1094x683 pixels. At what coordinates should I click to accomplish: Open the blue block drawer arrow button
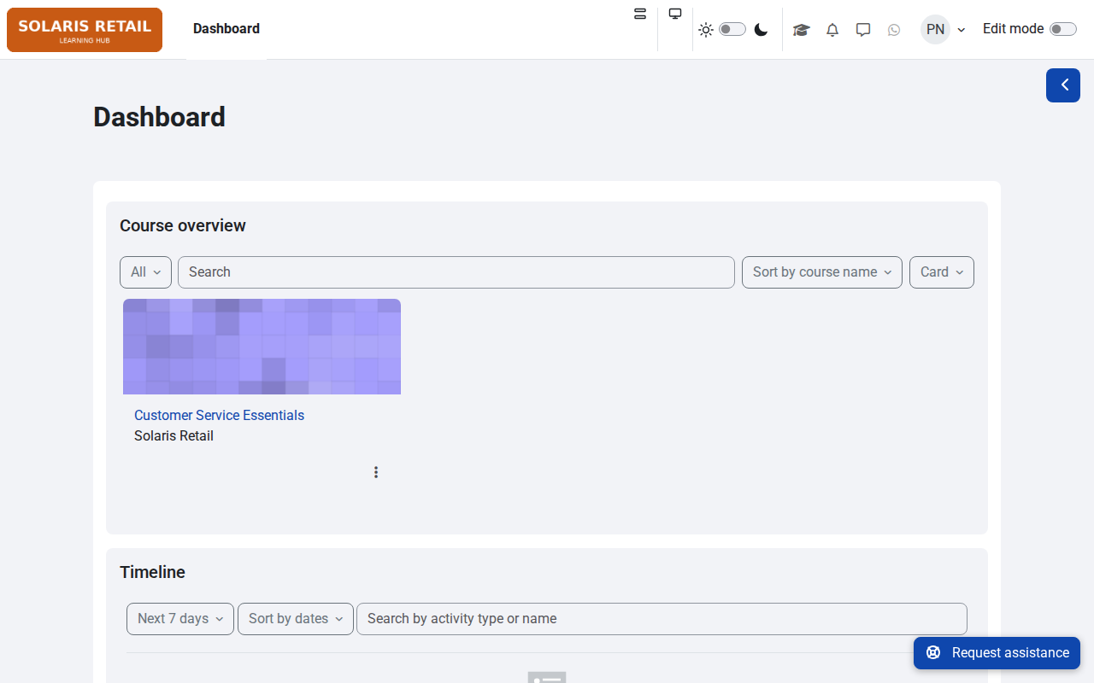point(1063,85)
